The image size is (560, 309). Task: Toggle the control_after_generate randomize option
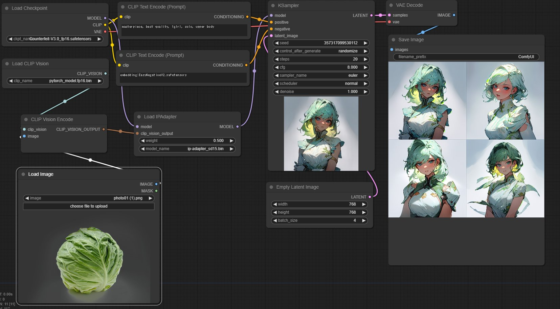pos(320,51)
